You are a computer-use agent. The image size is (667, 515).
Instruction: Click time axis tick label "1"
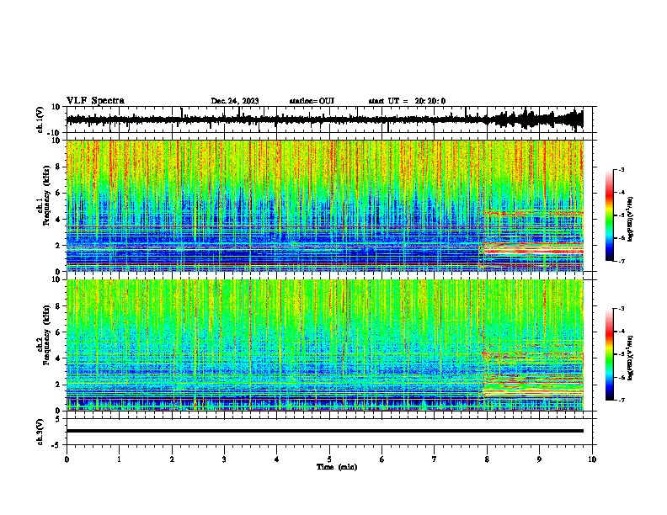119,459
